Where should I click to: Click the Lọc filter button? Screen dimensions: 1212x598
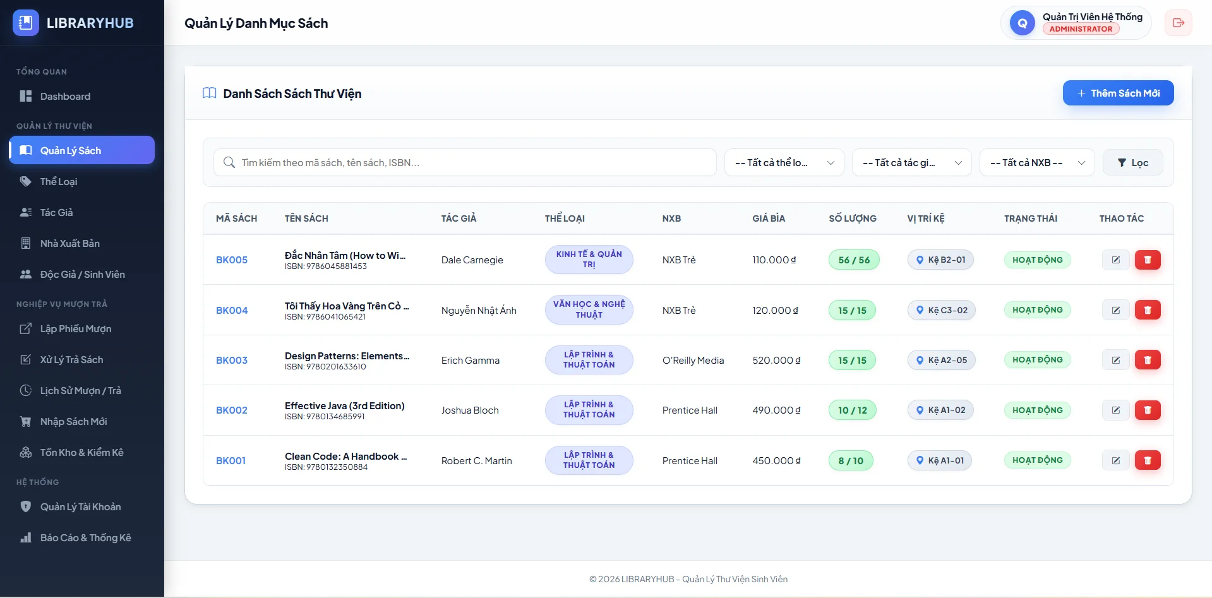[1133, 162]
